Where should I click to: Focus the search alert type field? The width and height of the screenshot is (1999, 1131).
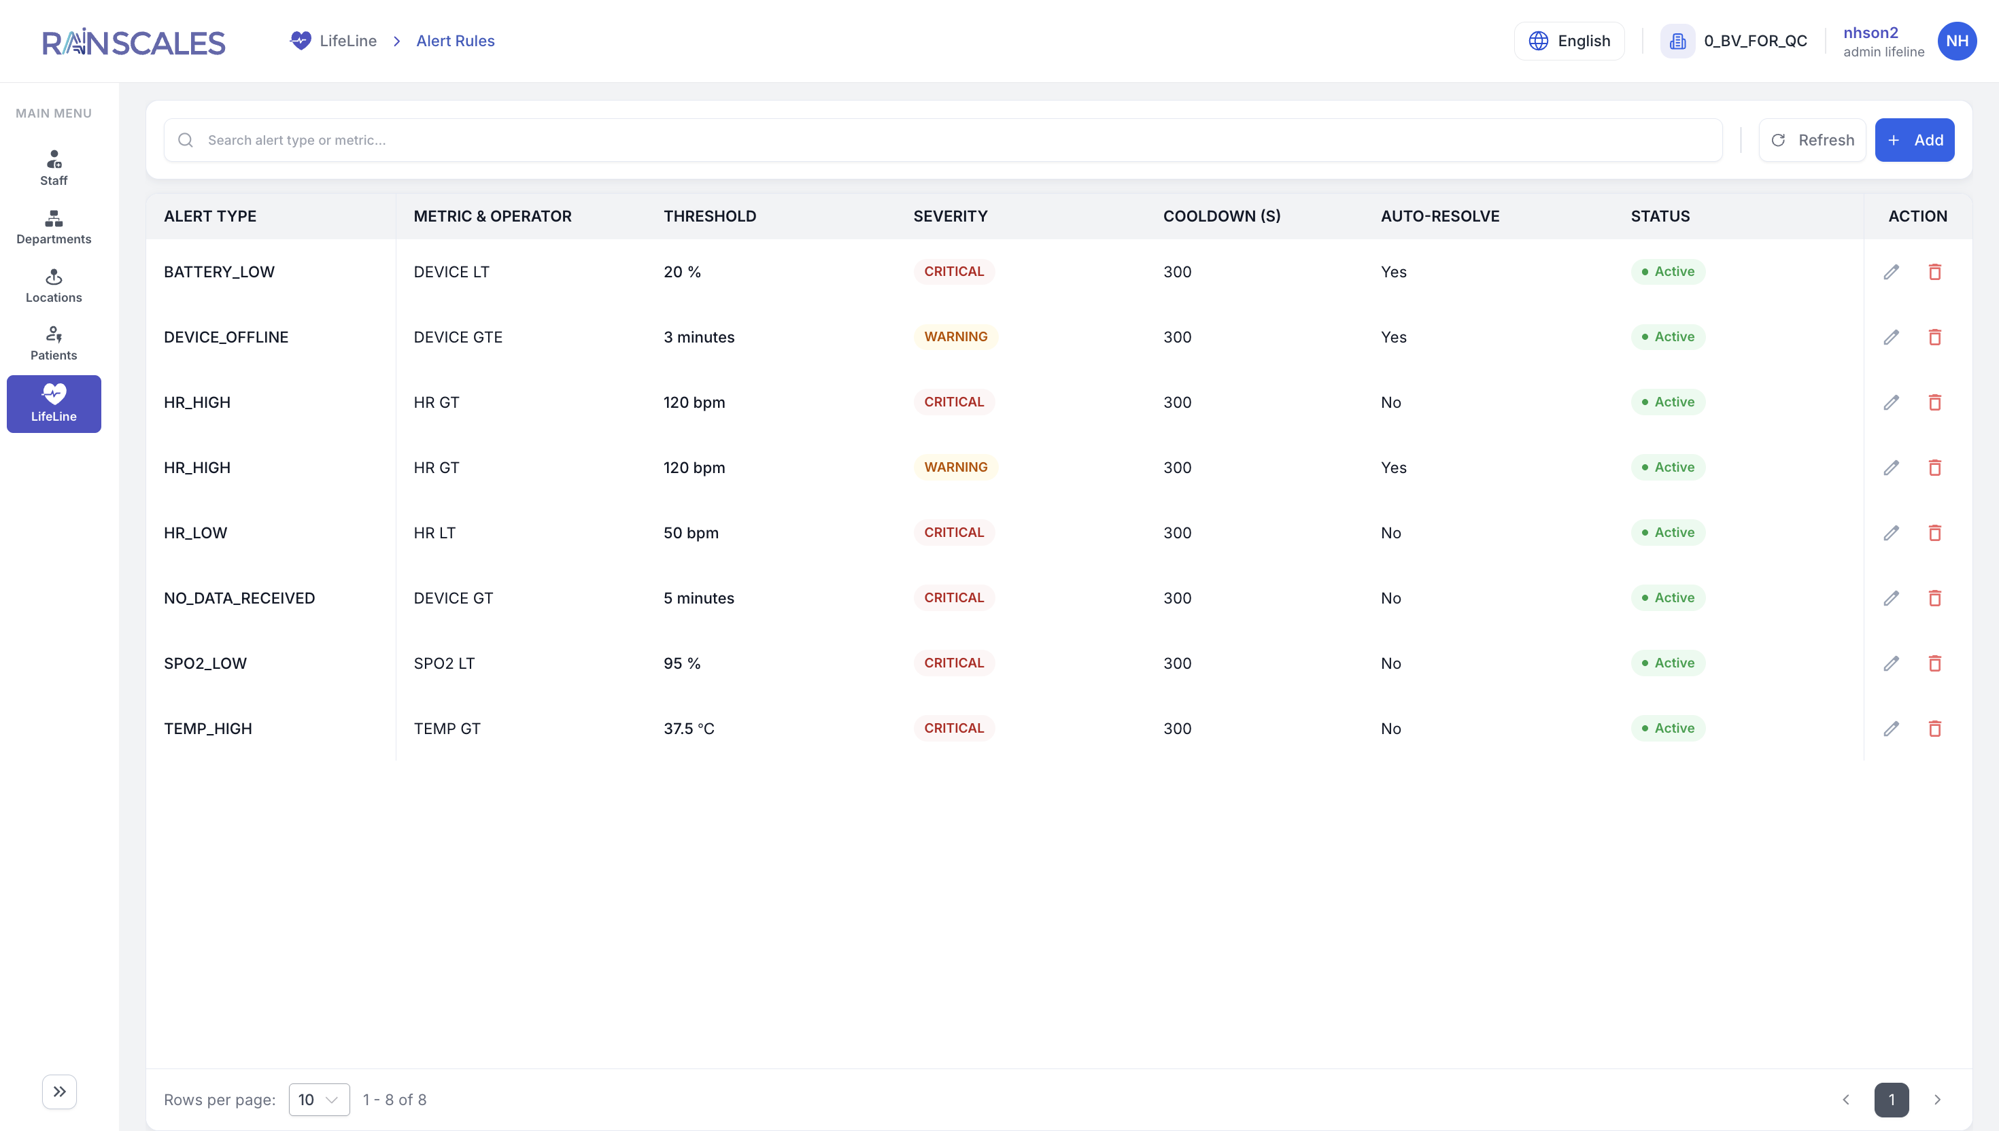click(942, 140)
